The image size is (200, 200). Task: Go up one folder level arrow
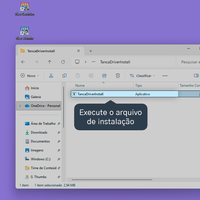pos(50,62)
